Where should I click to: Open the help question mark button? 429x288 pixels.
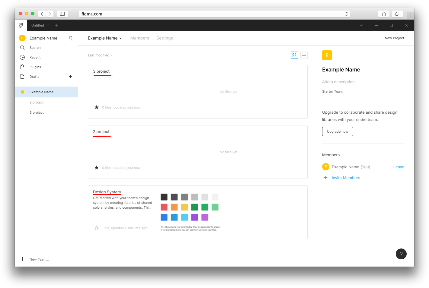coord(401,254)
